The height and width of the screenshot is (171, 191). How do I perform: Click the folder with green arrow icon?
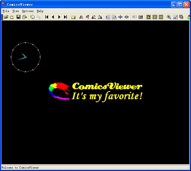coord(25,17)
